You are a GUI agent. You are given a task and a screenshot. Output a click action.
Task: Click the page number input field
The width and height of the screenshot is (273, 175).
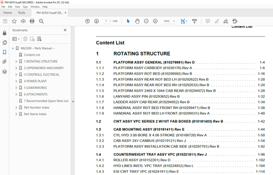106,21
